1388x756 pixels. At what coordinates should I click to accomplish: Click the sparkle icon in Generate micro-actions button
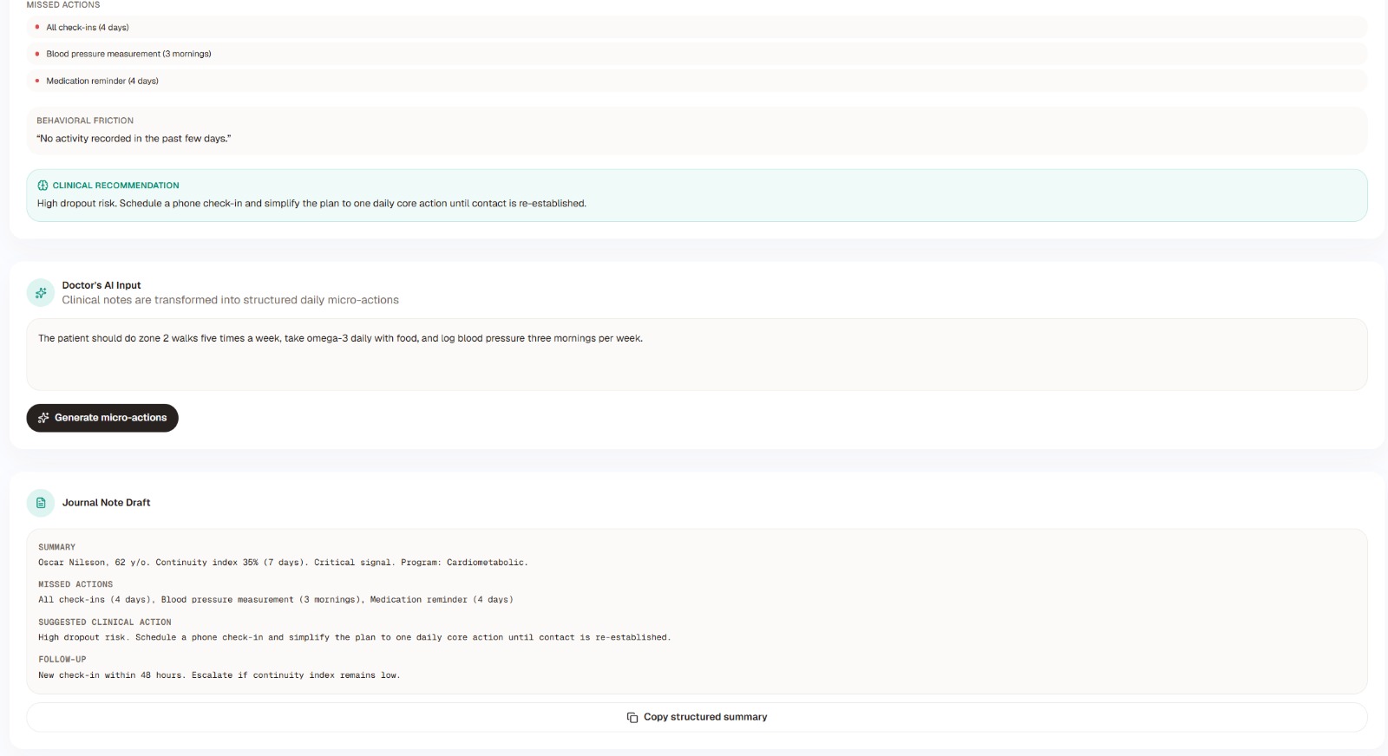pyautogui.click(x=43, y=418)
